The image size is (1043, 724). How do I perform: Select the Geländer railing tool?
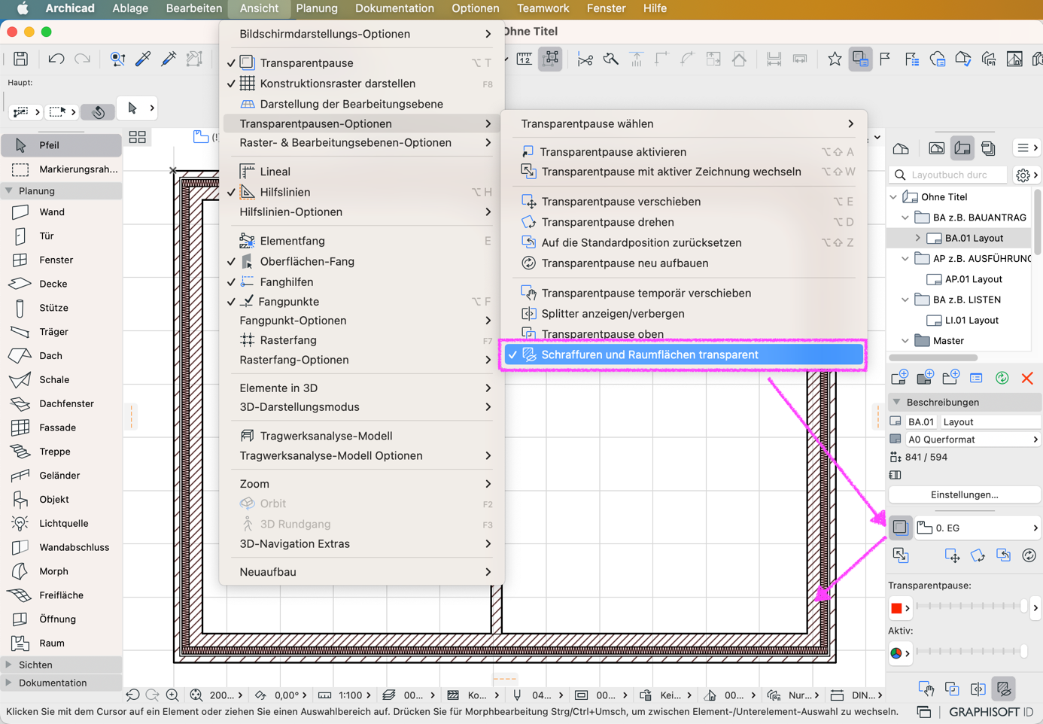point(61,476)
